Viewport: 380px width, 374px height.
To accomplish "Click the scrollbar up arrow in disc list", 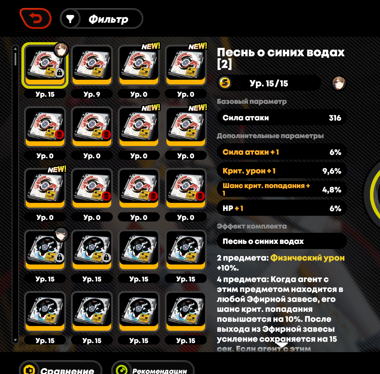I will coord(15,49).
